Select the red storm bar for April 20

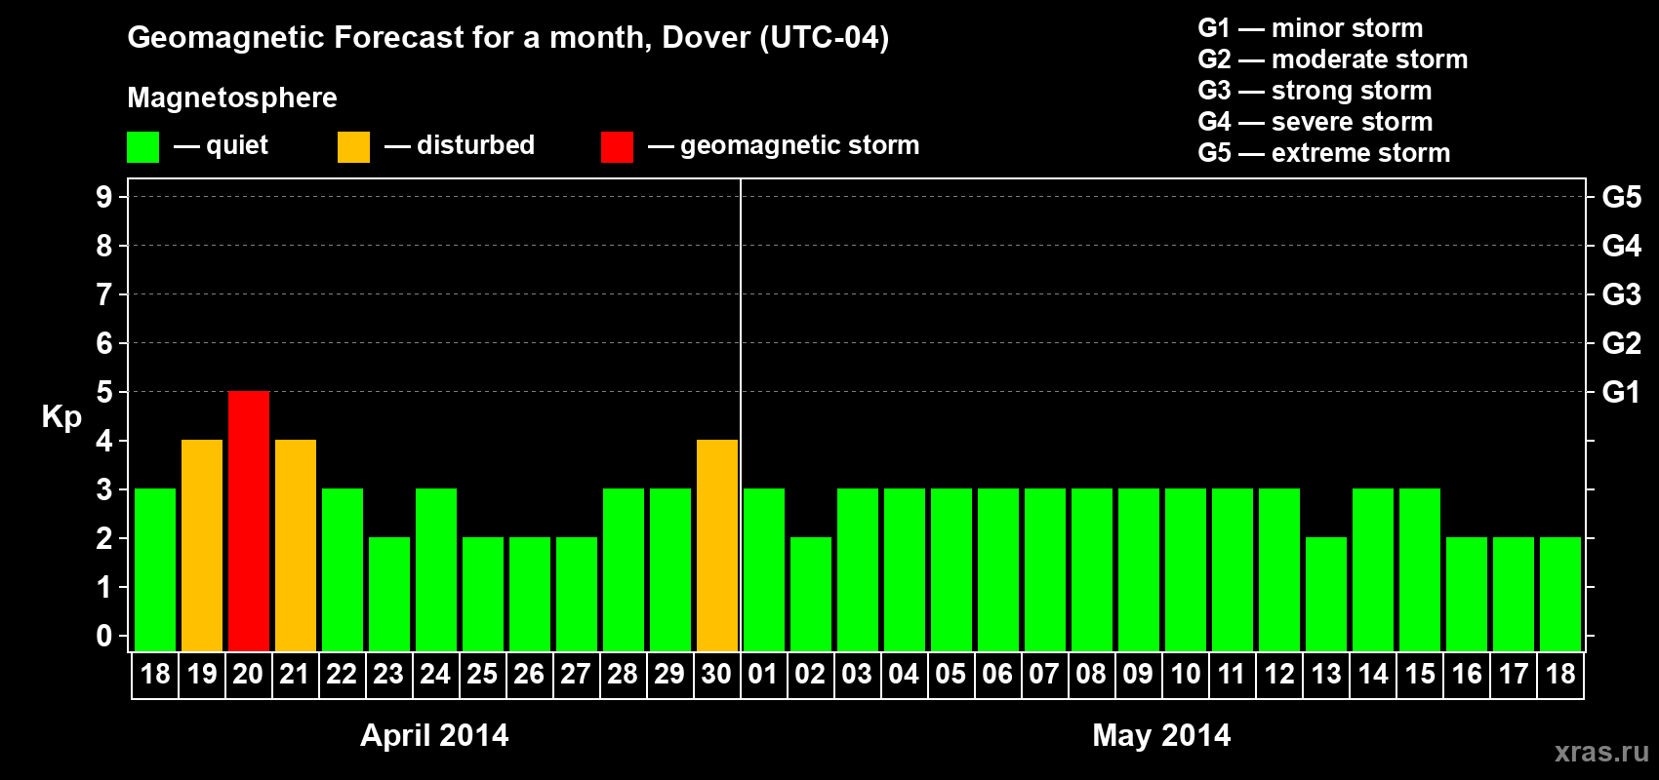click(249, 521)
